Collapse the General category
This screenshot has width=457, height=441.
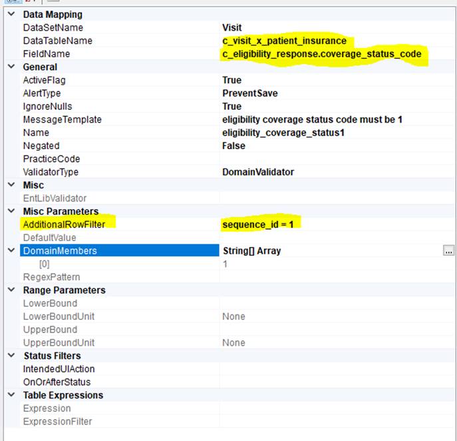coord(10,67)
